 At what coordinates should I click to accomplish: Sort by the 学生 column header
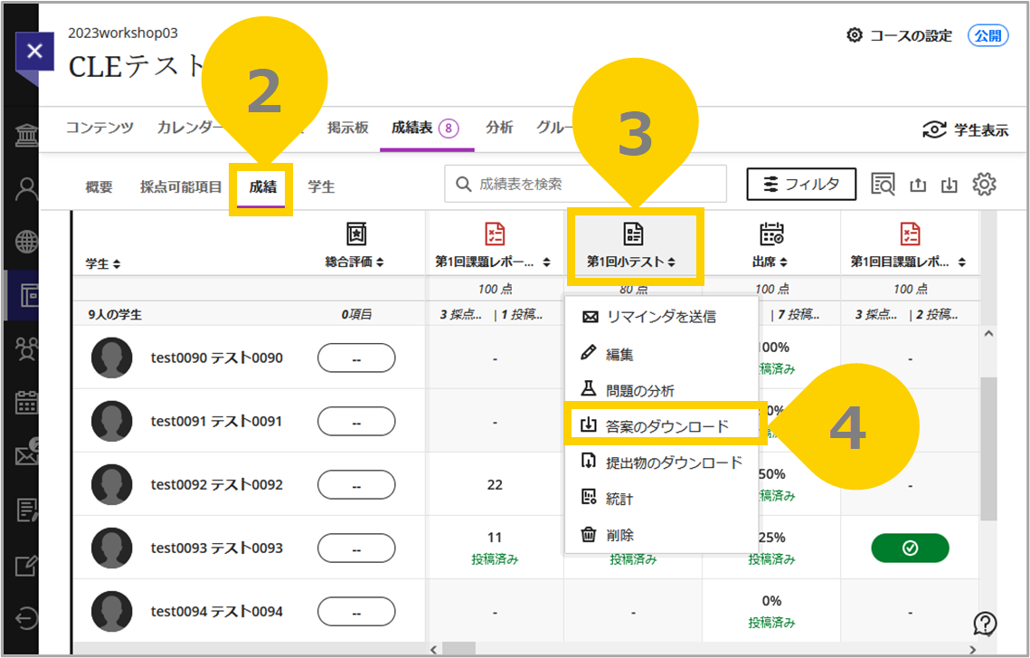pyautogui.click(x=103, y=263)
